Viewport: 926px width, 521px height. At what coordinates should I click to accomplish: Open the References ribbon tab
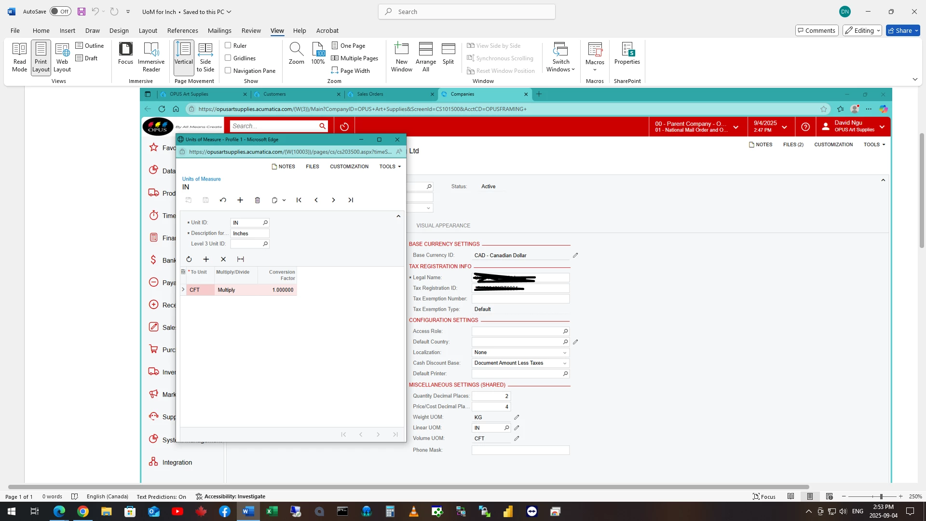pyautogui.click(x=182, y=30)
